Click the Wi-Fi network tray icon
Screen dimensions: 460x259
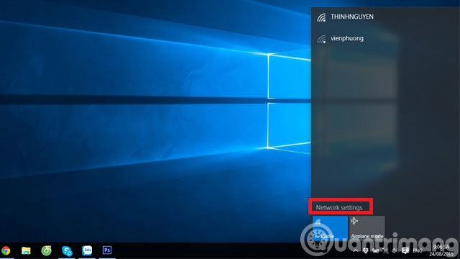(x=385, y=251)
